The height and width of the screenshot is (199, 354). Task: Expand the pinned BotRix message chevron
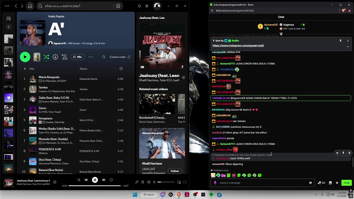[348, 46]
